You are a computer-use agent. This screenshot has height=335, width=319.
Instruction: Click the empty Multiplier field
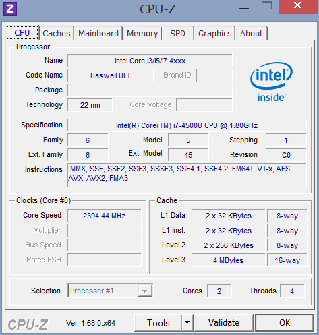pos(105,231)
